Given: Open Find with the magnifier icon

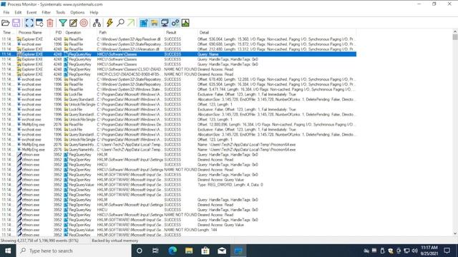Looking at the screenshot, I should coord(120,23).
